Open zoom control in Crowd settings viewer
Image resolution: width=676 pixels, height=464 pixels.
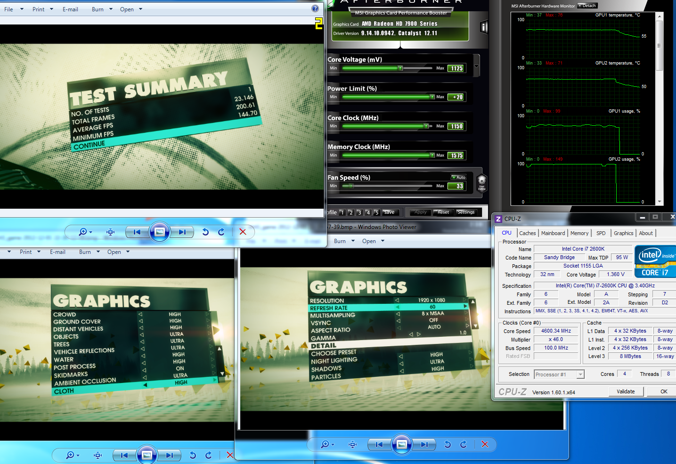pyautogui.click(x=73, y=455)
